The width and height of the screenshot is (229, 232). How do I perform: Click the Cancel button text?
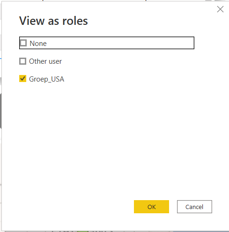194,207
